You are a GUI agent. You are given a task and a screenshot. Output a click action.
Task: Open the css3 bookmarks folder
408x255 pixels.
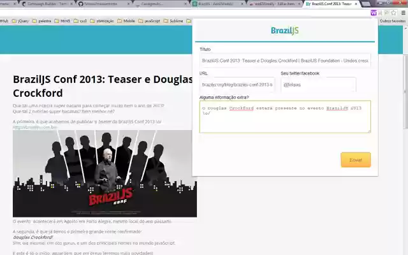[80, 21]
